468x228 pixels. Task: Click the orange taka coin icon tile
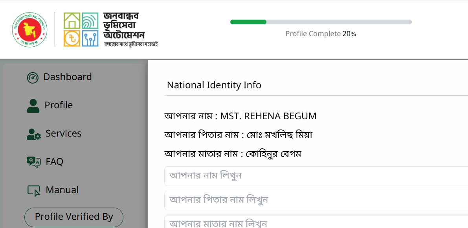[x=72, y=38]
